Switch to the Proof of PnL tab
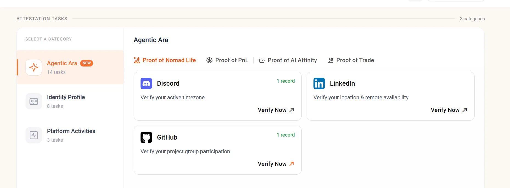This screenshot has height=188, width=510. click(x=227, y=60)
